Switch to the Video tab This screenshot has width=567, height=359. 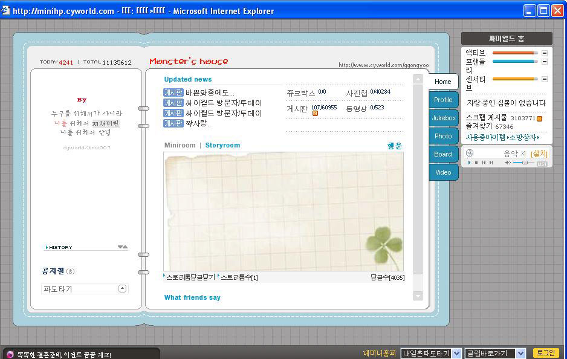point(443,172)
